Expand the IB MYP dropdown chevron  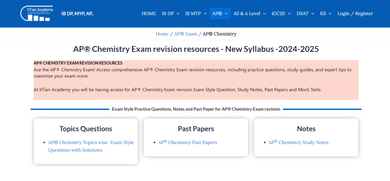coord(205,14)
